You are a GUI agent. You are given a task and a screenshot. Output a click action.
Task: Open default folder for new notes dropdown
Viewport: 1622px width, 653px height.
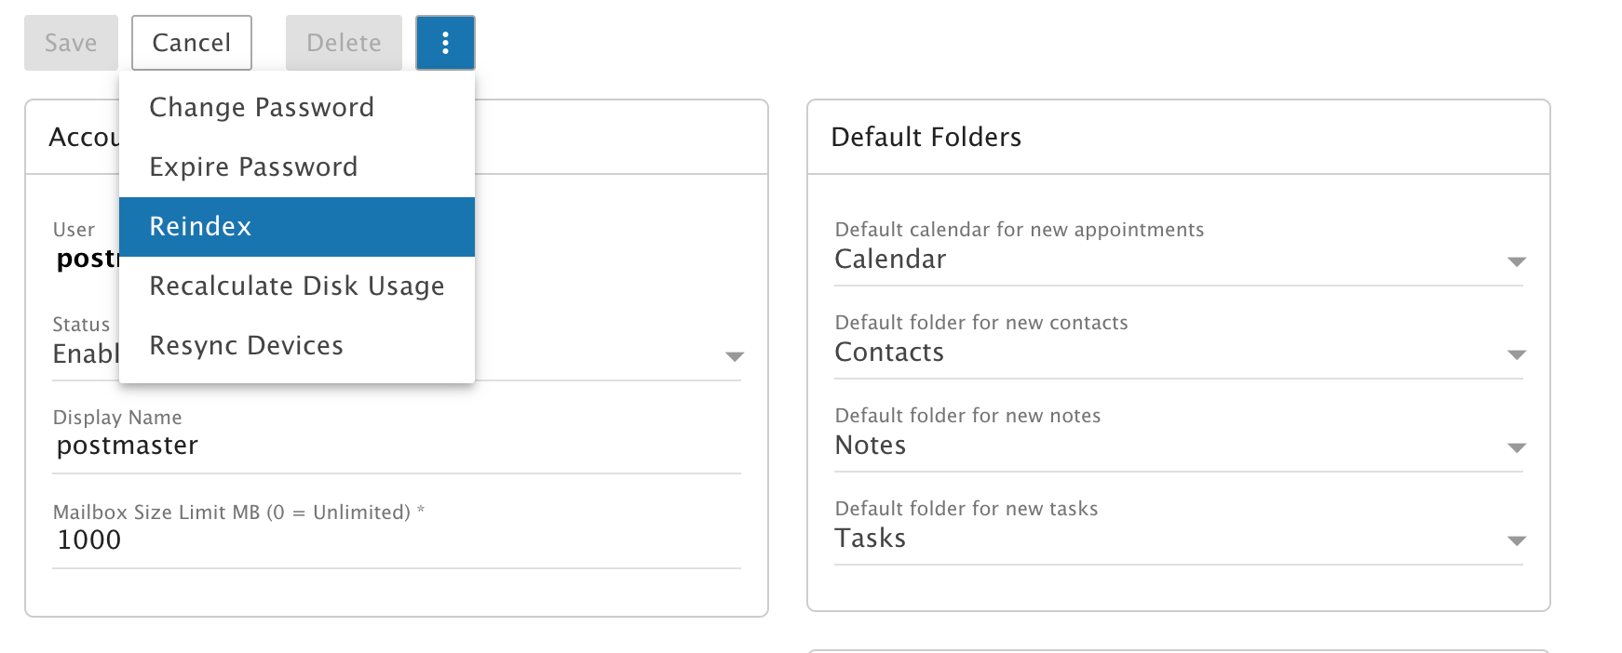pos(1517,447)
